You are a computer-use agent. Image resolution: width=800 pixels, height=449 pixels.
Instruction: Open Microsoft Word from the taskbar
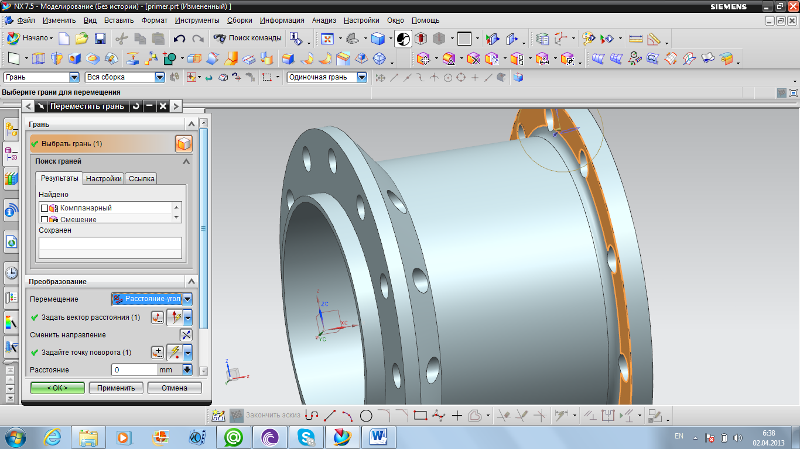[378, 437]
